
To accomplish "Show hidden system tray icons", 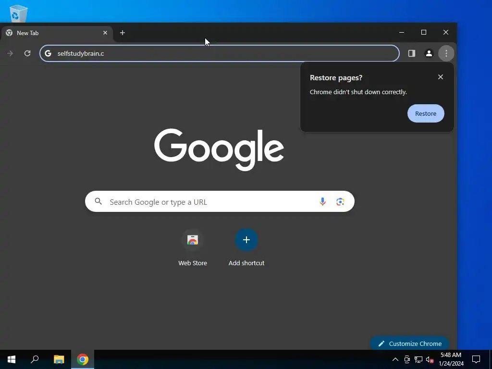I will (395, 359).
